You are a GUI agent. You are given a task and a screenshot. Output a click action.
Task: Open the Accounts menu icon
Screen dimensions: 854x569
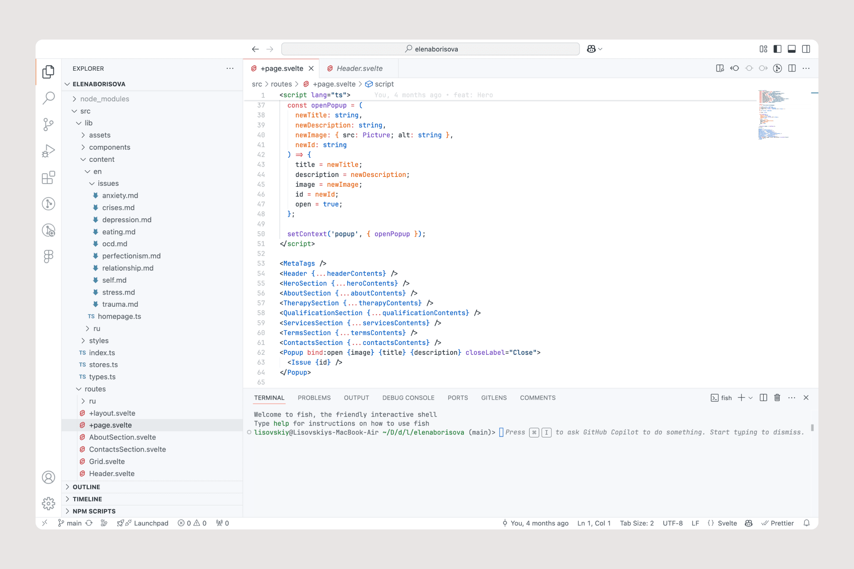[48, 477]
